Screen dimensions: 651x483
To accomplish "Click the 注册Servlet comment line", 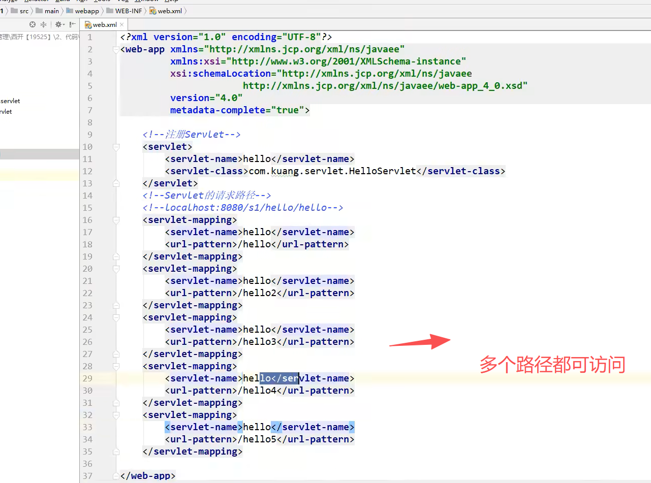I will pos(192,135).
